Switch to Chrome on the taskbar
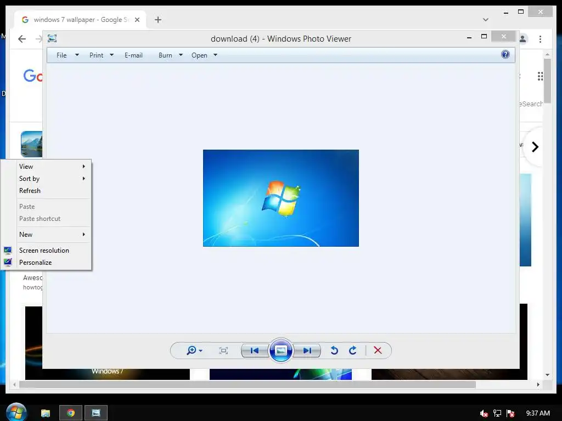 click(x=71, y=413)
